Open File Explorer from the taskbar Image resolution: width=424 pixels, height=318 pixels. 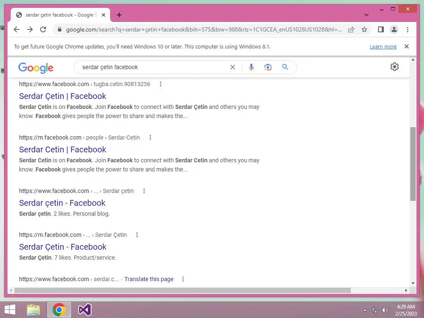click(x=34, y=310)
